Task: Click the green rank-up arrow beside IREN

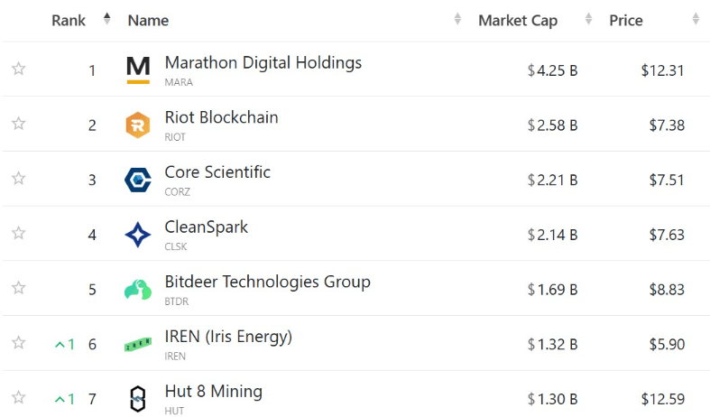Action: click(x=60, y=345)
